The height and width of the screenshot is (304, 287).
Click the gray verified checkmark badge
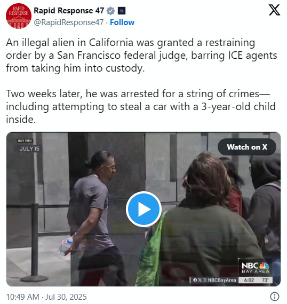point(111,11)
